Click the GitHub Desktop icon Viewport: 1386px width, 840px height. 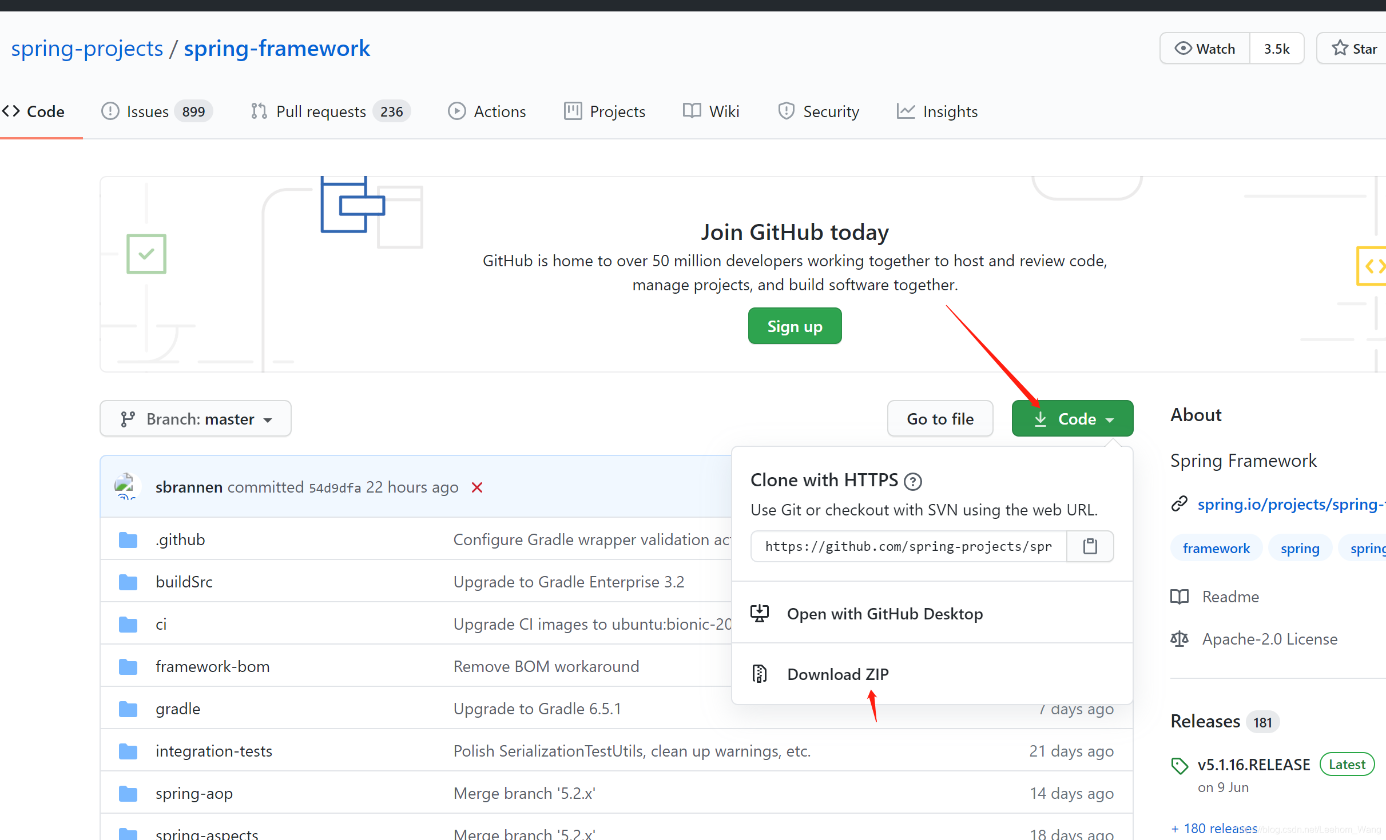click(x=759, y=614)
